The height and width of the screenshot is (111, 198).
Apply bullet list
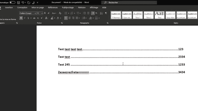(x=66, y=13)
